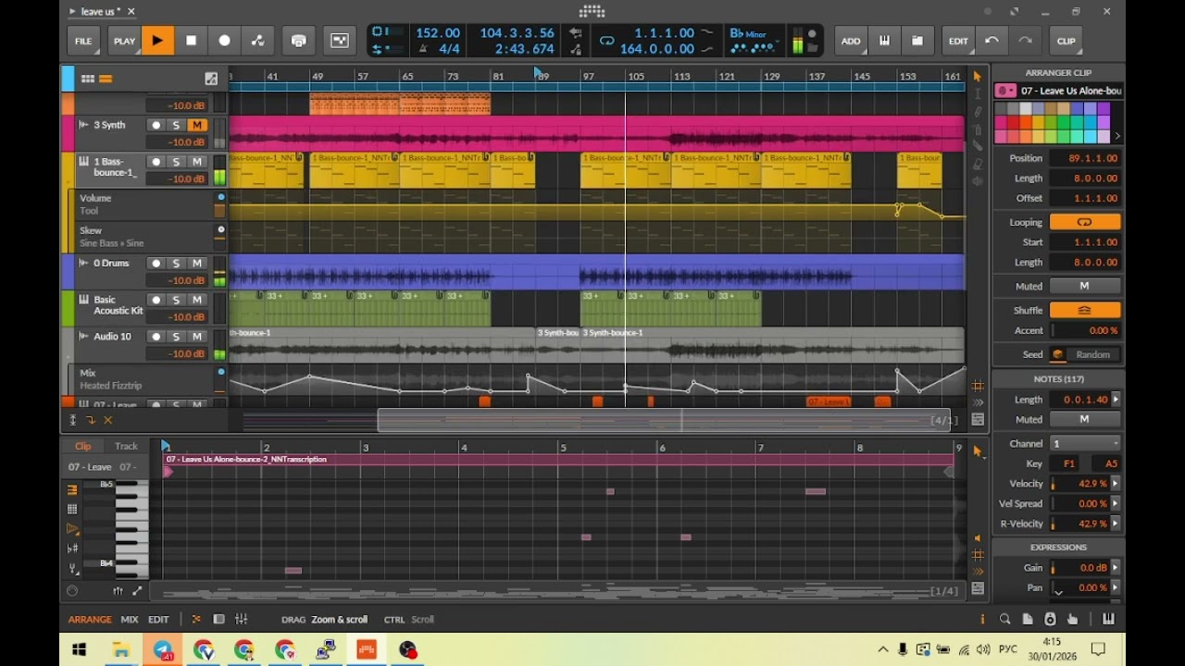
Task: Arm global record button in transport
Action: 224,41
